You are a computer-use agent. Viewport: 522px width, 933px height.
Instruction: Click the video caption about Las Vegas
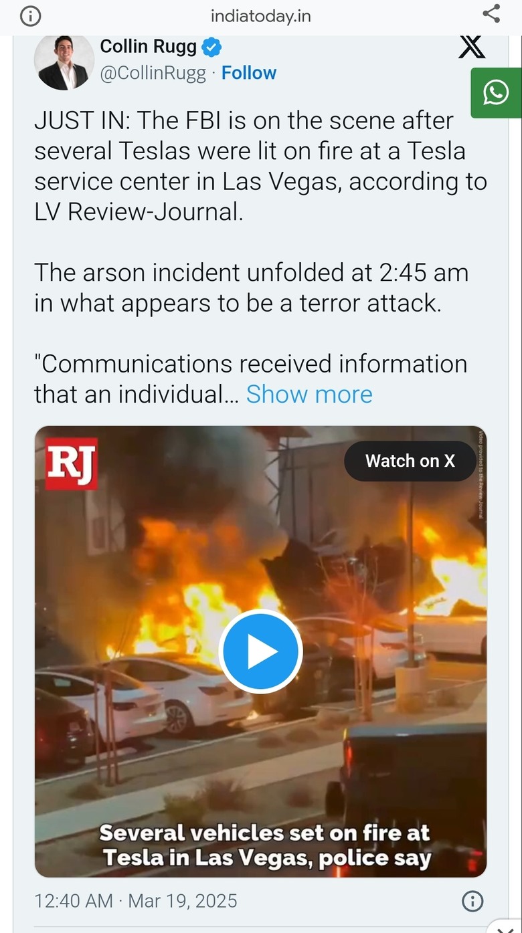266,845
